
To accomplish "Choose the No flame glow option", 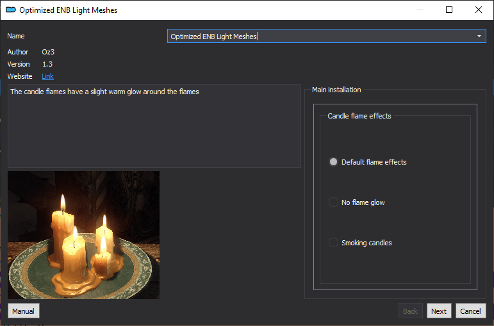I will 333,202.
